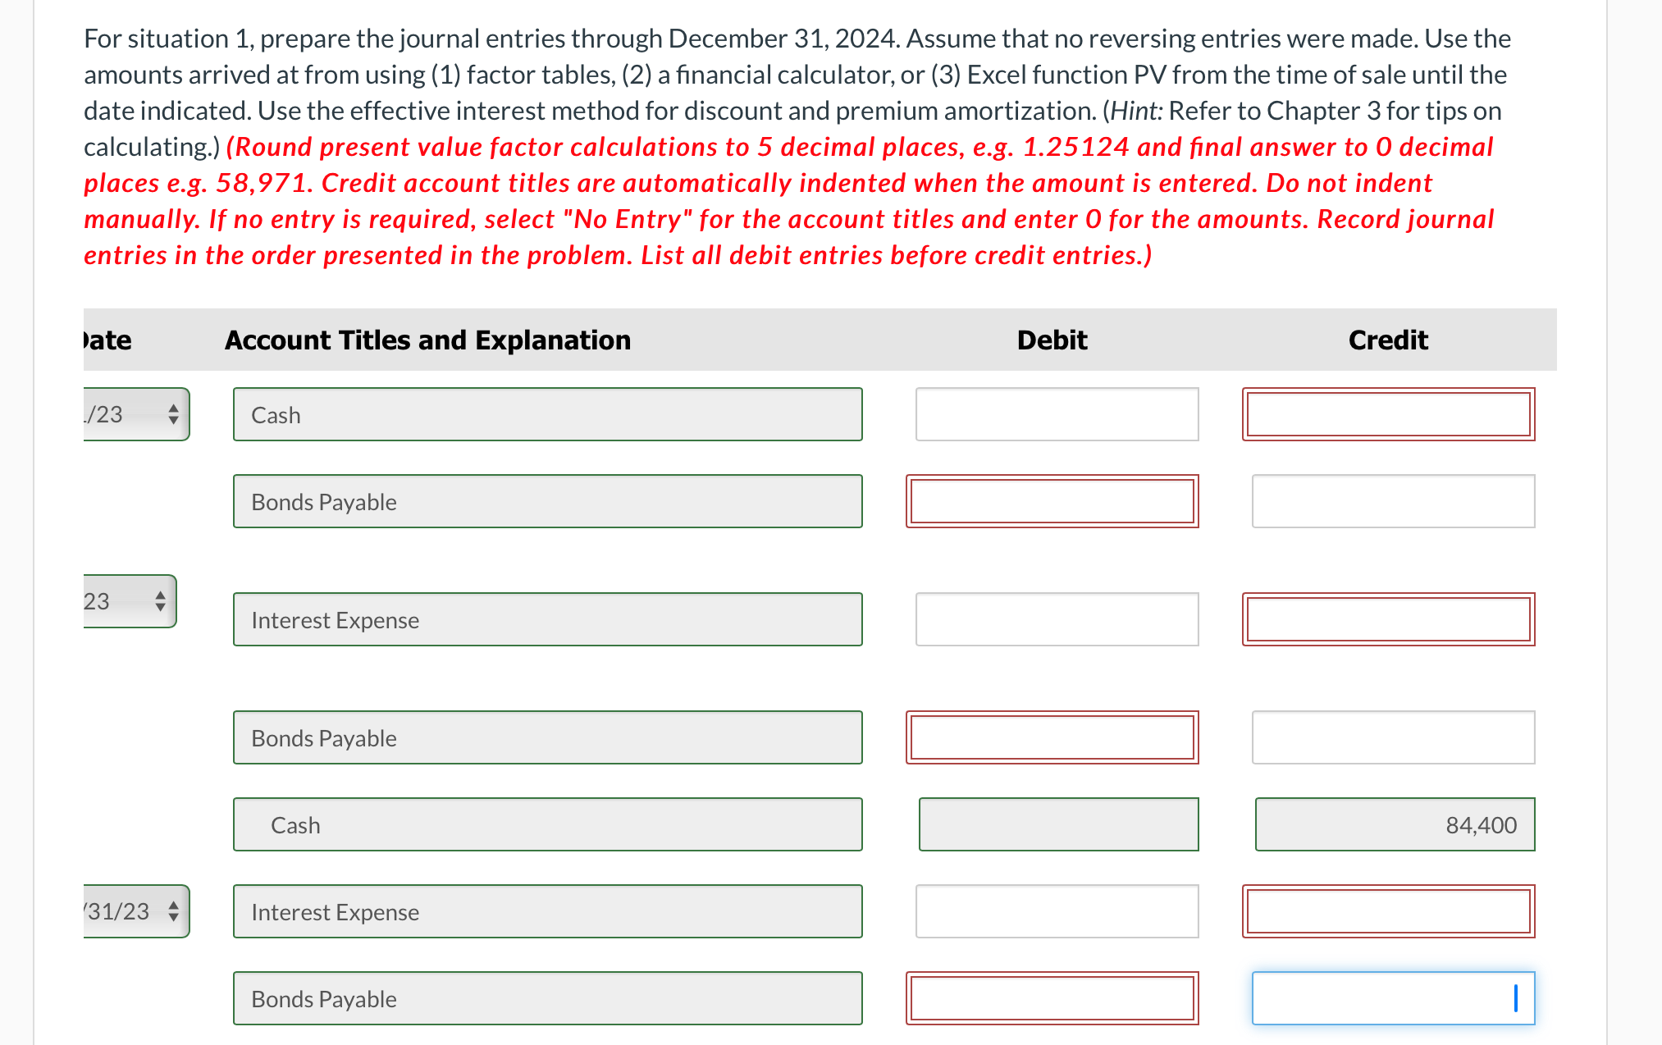Click the Debit field for the 12/31 Interest Expense

pos(1056,910)
